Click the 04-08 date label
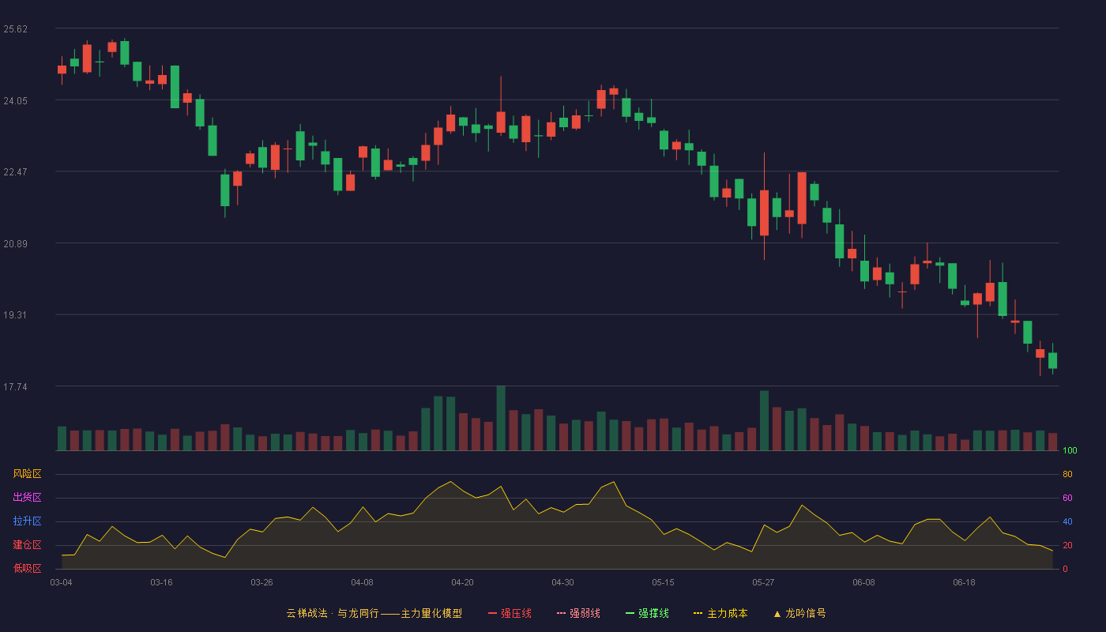Image resolution: width=1106 pixels, height=632 pixels. click(362, 582)
